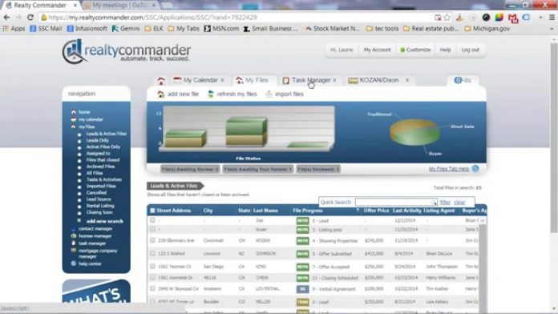Check the box for 239 Glenmary Ave row
558x314 pixels.
152,240
